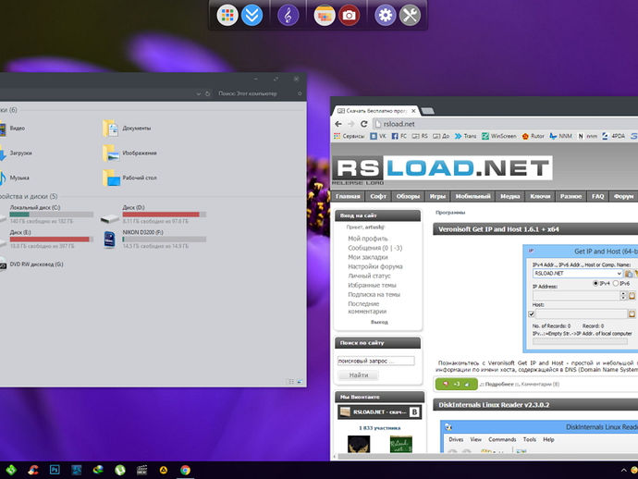This screenshot has height=479, width=638.
Task: Toggle the Host checkbox in Get IP
Action: coord(531,313)
